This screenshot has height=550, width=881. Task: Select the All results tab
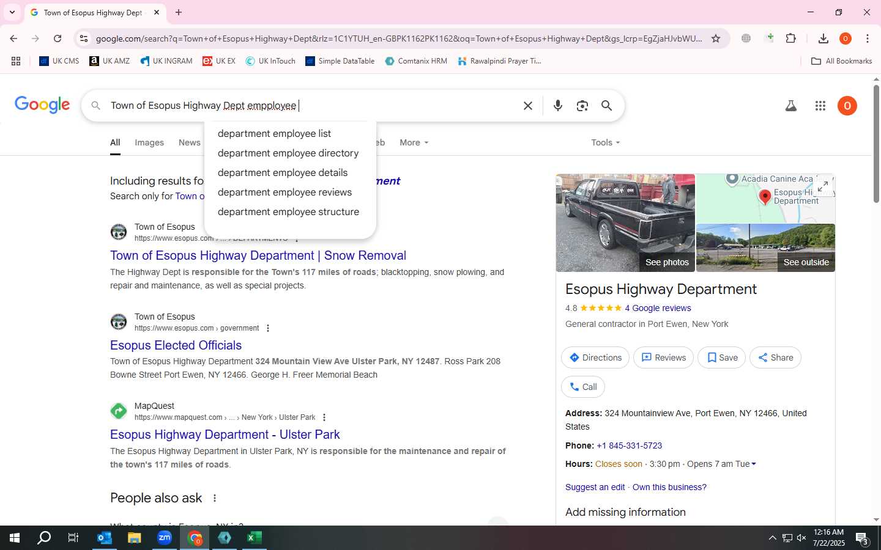pos(115,142)
